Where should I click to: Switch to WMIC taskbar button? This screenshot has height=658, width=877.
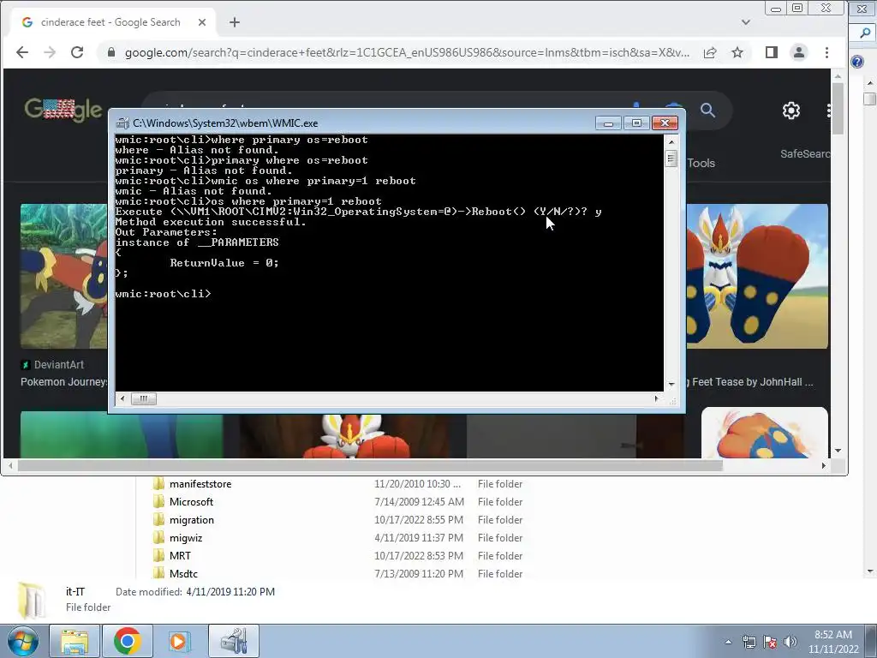tap(234, 641)
